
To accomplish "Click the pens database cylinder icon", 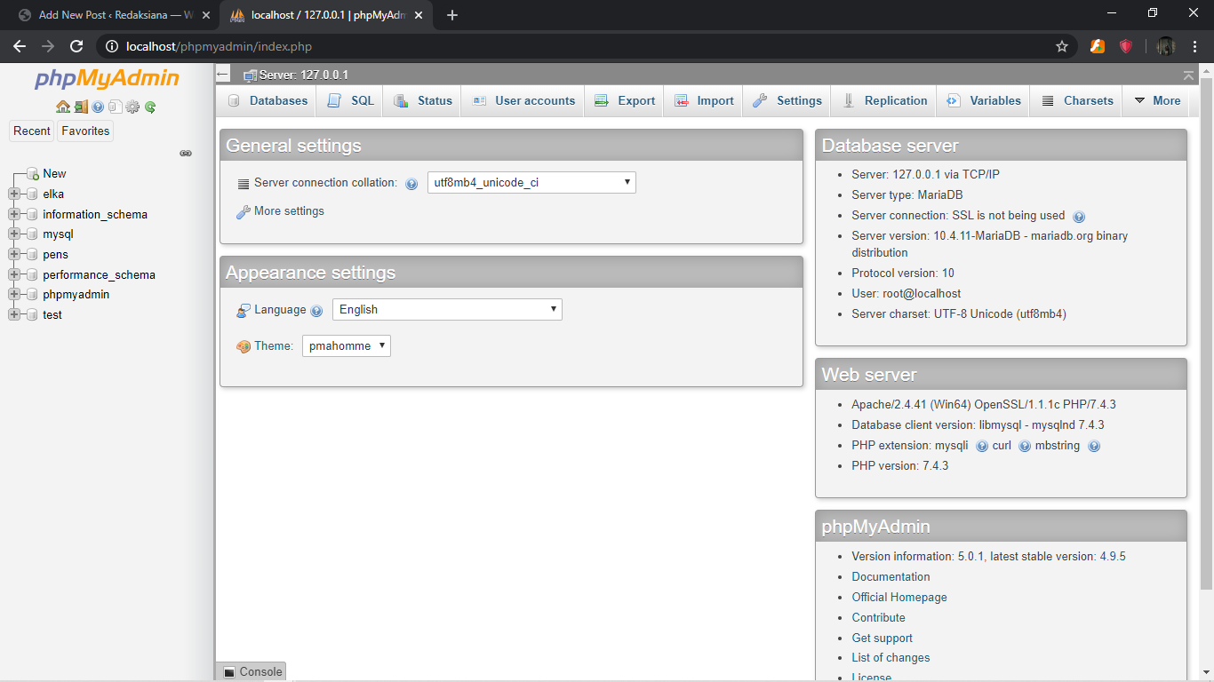I will click(x=32, y=255).
